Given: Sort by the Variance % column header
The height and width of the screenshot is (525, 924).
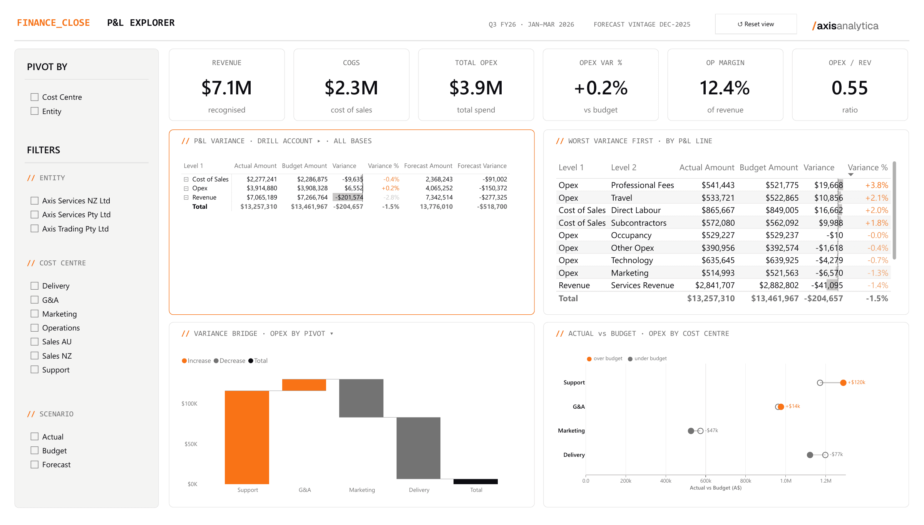Looking at the screenshot, I should 868,168.
